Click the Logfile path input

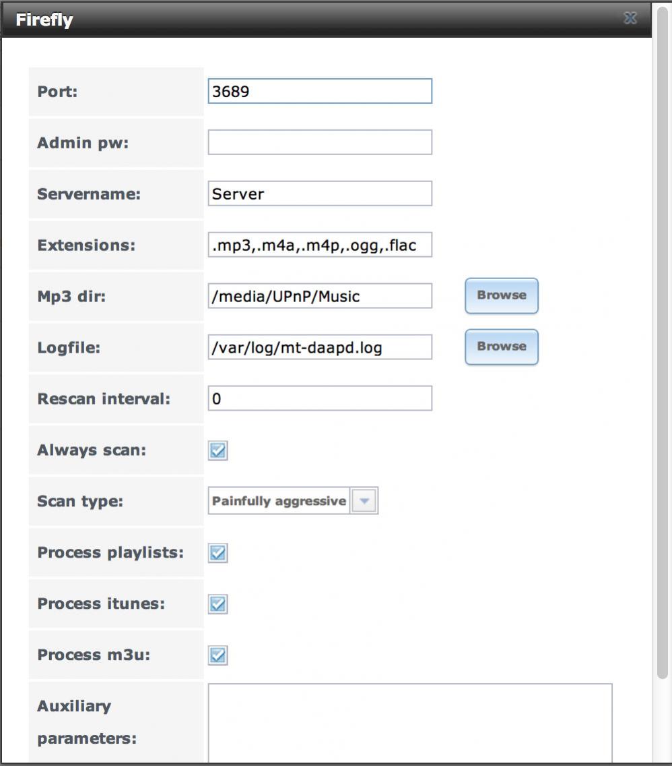(320, 347)
